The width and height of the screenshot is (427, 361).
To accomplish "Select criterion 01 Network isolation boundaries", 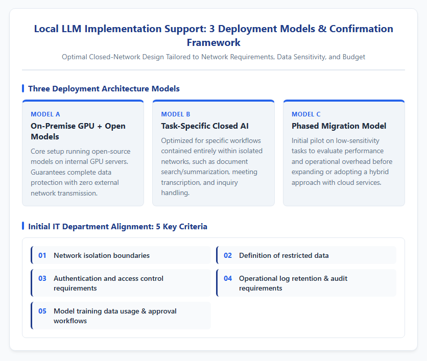I will 121,255.
